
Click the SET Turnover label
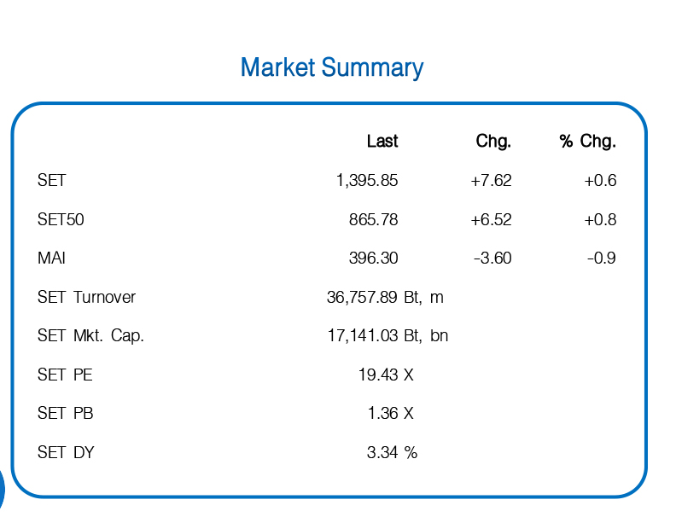(x=87, y=297)
